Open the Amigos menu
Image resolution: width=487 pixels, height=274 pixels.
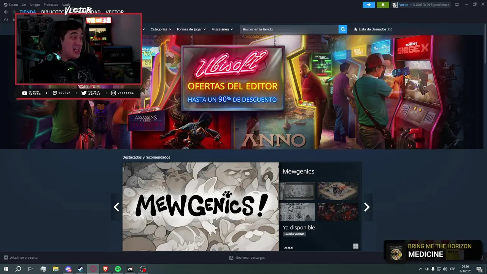35,5
